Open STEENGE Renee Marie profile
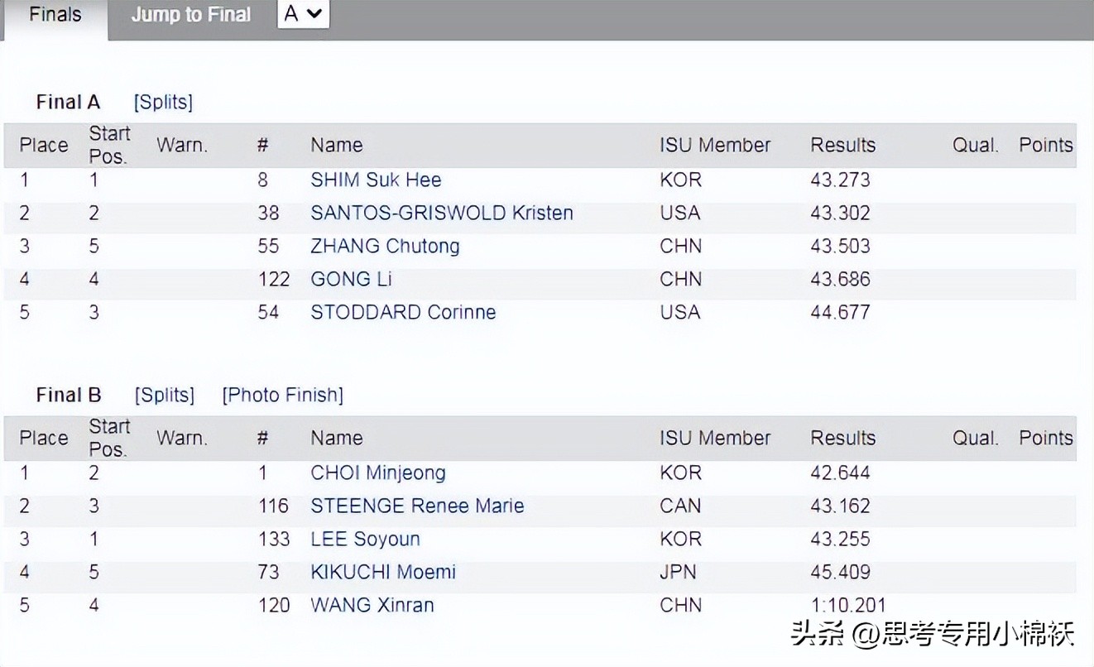 [x=417, y=506]
